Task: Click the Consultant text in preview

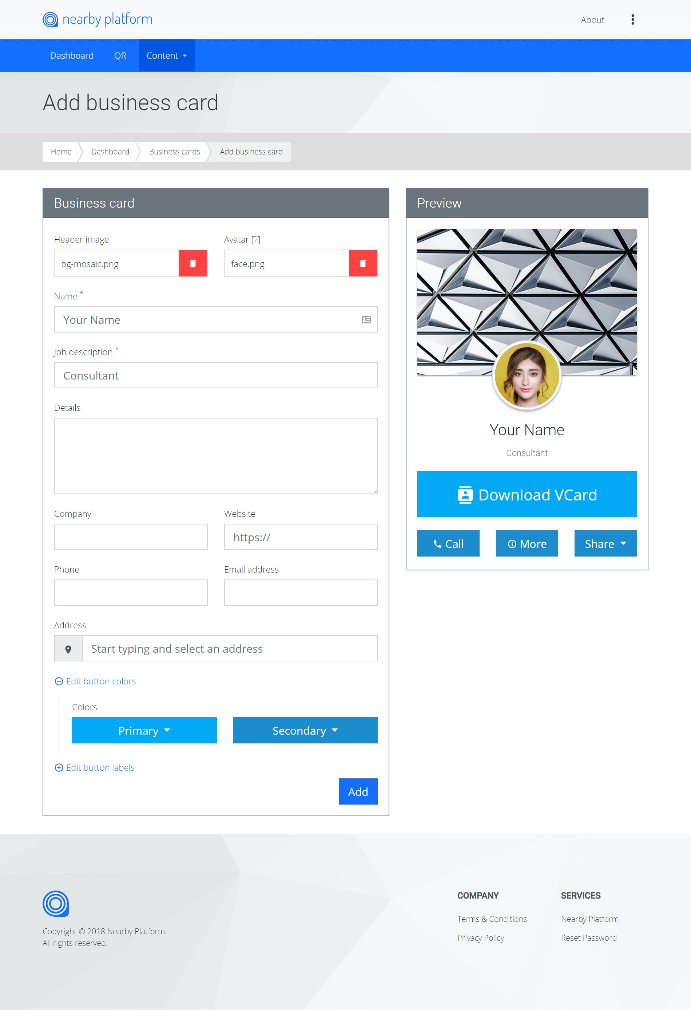Action: 527,453
